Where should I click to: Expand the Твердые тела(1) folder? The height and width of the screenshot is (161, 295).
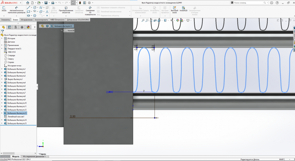click(2, 49)
